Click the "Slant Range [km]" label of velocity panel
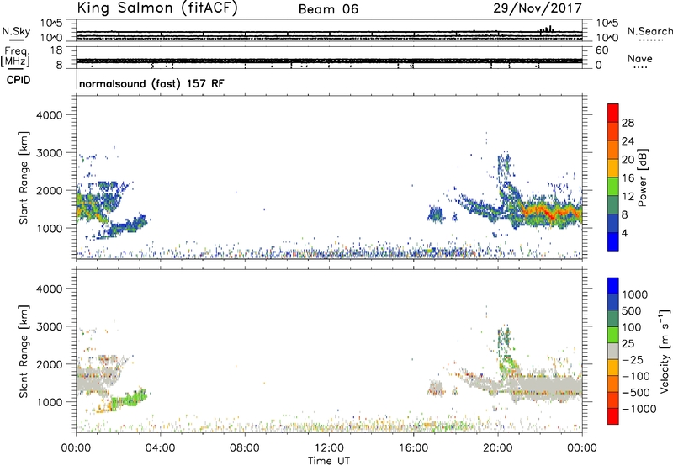This screenshot has width=673, height=466. pos(24,352)
